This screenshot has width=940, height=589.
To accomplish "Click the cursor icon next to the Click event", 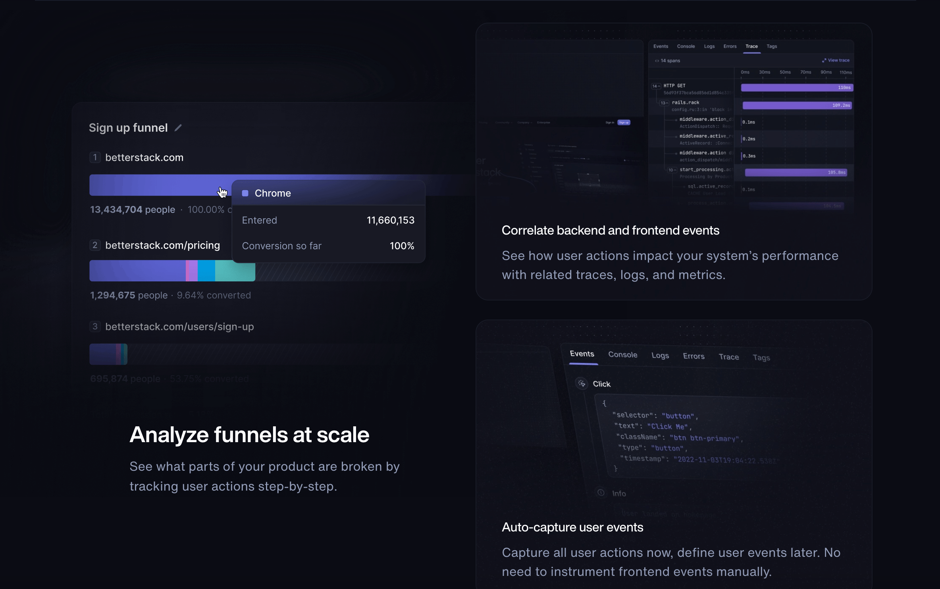I will click(x=582, y=383).
